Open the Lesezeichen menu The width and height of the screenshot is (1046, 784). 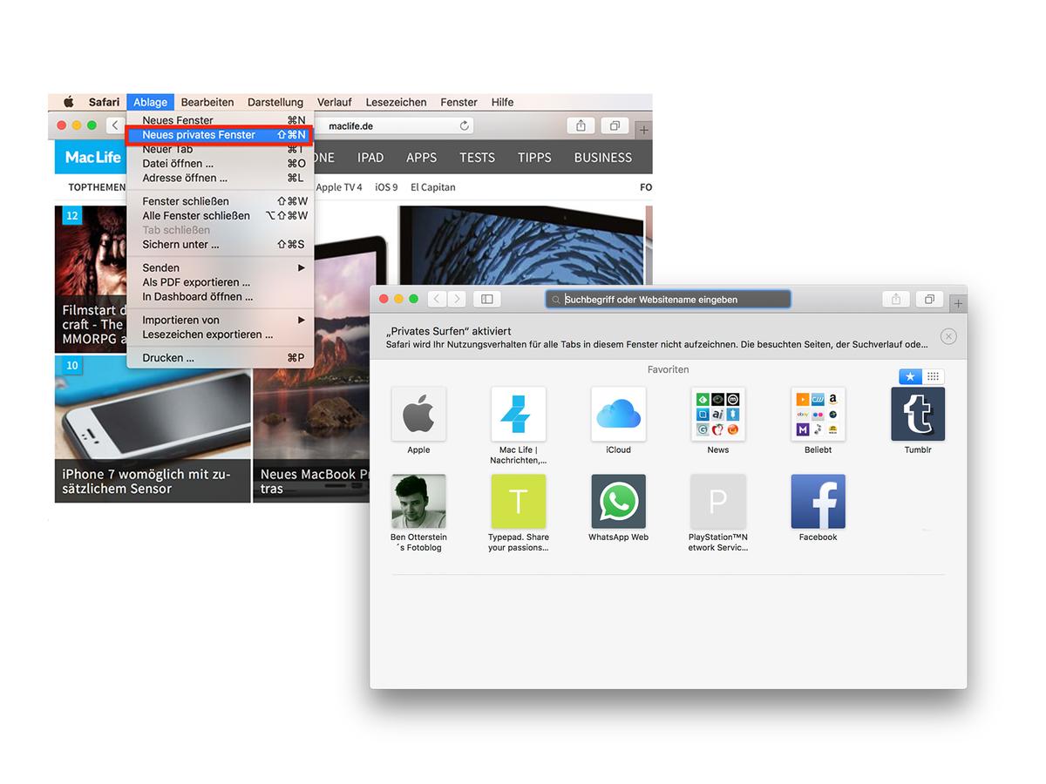coord(396,102)
